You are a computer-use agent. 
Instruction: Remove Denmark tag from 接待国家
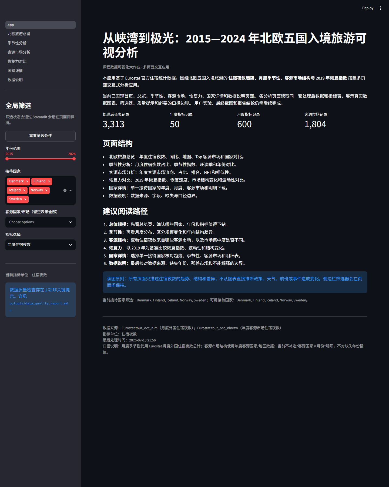click(x=27, y=181)
